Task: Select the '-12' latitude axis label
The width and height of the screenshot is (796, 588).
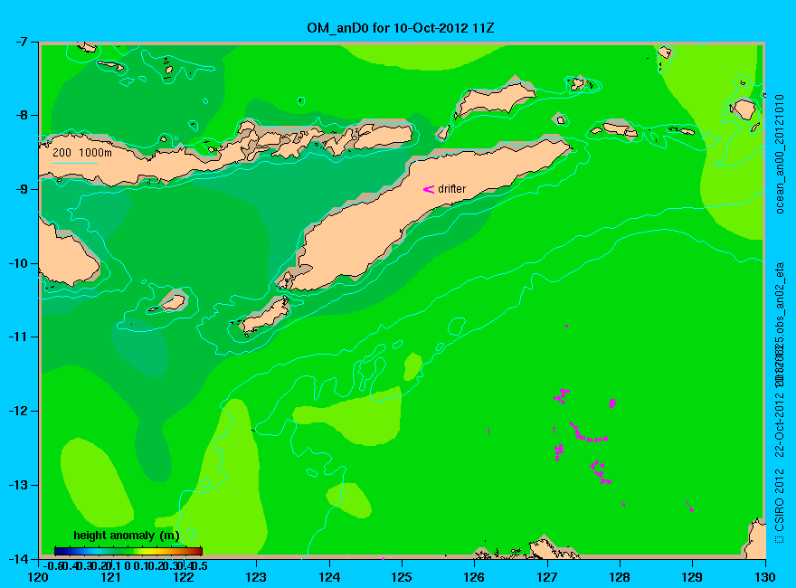Action: (18, 411)
